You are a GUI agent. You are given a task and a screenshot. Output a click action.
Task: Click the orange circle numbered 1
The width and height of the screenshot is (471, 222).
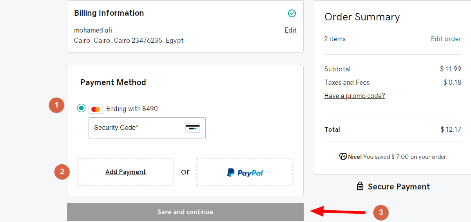click(x=56, y=105)
